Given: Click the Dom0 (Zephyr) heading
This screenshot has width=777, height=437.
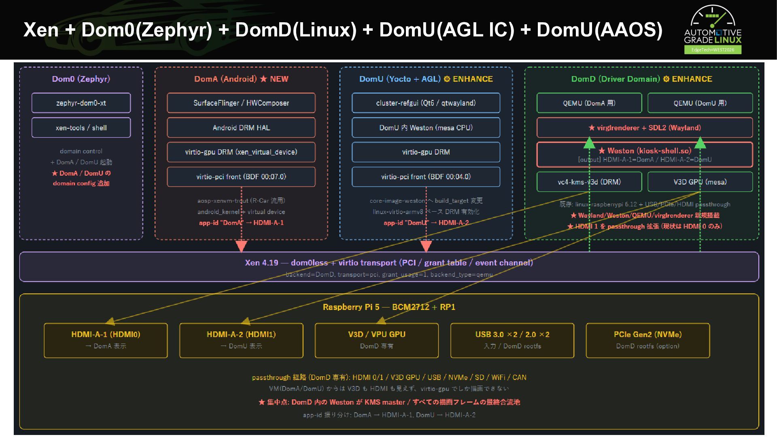Looking at the screenshot, I should coord(81,79).
